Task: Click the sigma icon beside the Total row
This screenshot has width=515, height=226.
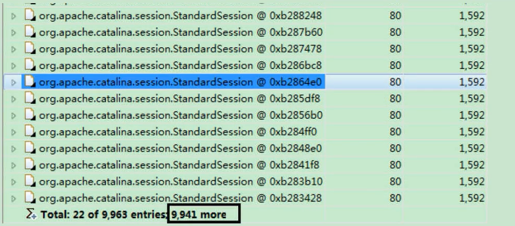Action: [x=32, y=214]
